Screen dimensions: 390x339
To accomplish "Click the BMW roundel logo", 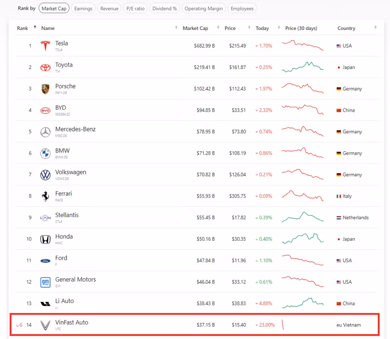I will pyautogui.click(x=45, y=153).
